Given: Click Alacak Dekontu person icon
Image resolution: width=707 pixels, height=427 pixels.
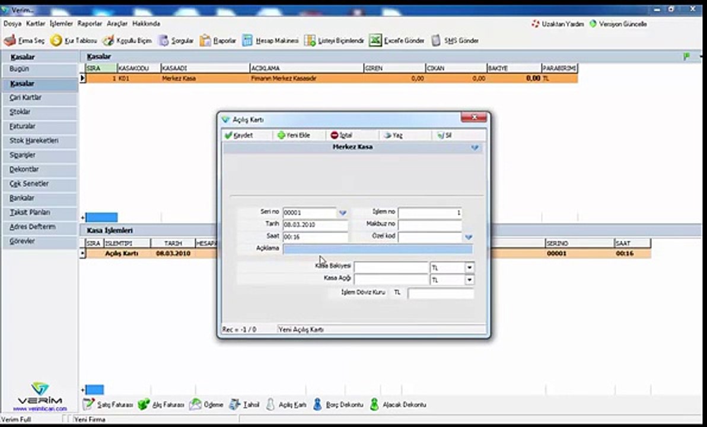Looking at the screenshot, I should tap(374, 404).
